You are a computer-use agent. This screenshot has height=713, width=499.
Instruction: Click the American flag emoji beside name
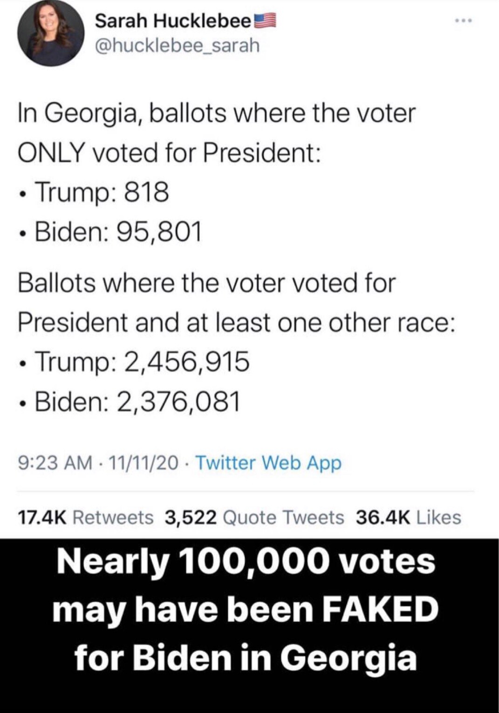[x=266, y=21]
